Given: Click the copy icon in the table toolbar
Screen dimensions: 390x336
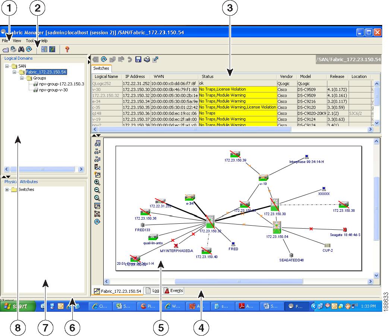Looking at the screenshot, I should (x=113, y=59).
